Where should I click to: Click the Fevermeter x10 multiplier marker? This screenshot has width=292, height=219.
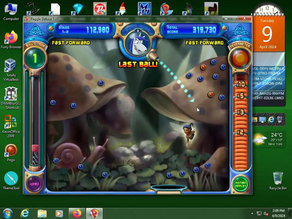241,84
